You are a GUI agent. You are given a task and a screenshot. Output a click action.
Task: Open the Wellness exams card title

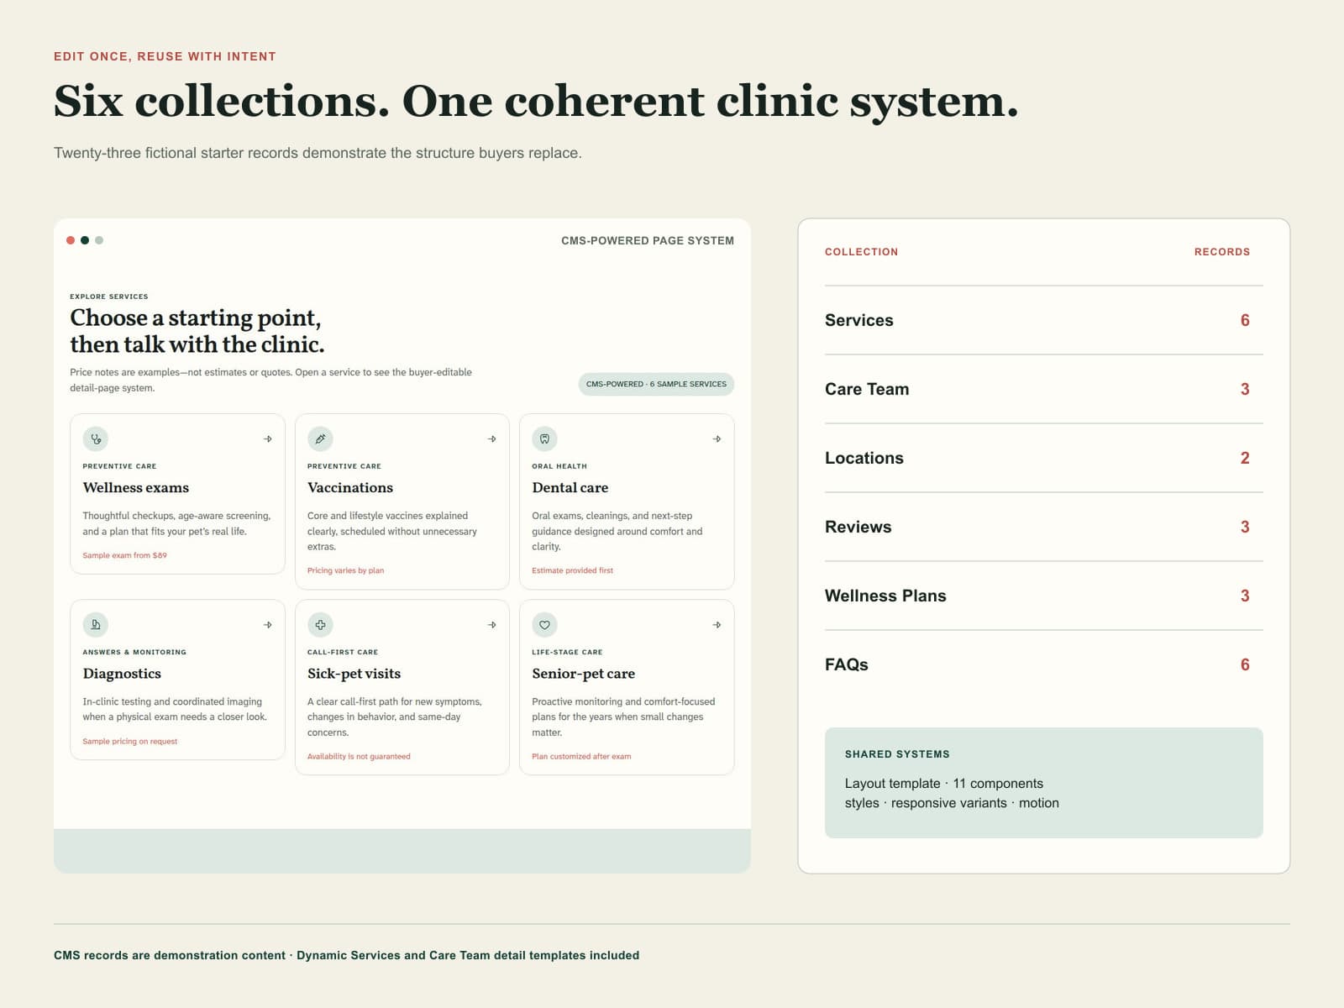pyautogui.click(x=135, y=487)
